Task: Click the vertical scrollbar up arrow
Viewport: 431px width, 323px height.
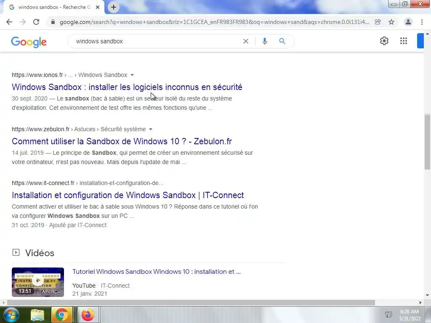Action: coord(427,34)
